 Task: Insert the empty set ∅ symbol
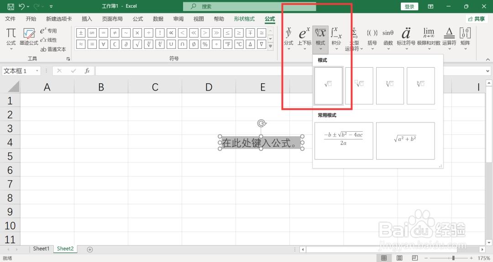194,44
